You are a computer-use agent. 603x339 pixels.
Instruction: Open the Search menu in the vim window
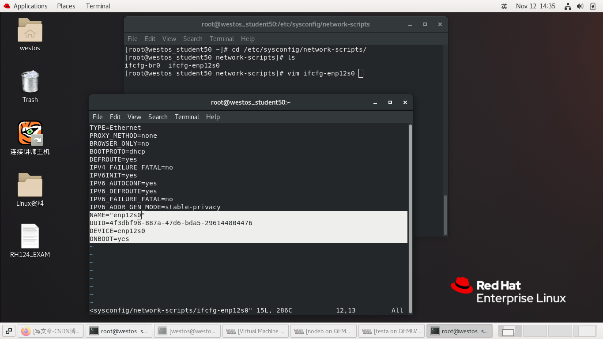click(158, 117)
